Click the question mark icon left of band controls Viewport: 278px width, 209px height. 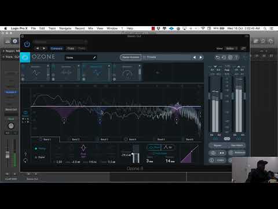25,154
